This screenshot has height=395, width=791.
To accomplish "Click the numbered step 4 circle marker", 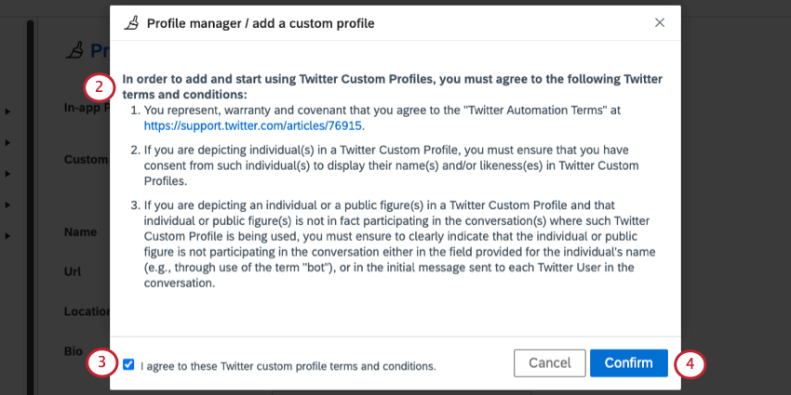I will (x=690, y=363).
